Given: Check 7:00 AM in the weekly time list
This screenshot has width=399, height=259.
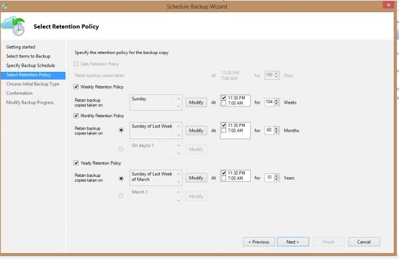Looking at the screenshot, I should point(224,103).
